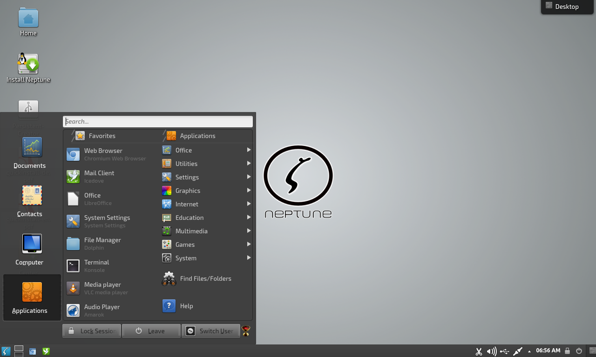Open the Graphics applications category
This screenshot has width=596, height=357.
pos(206,191)
